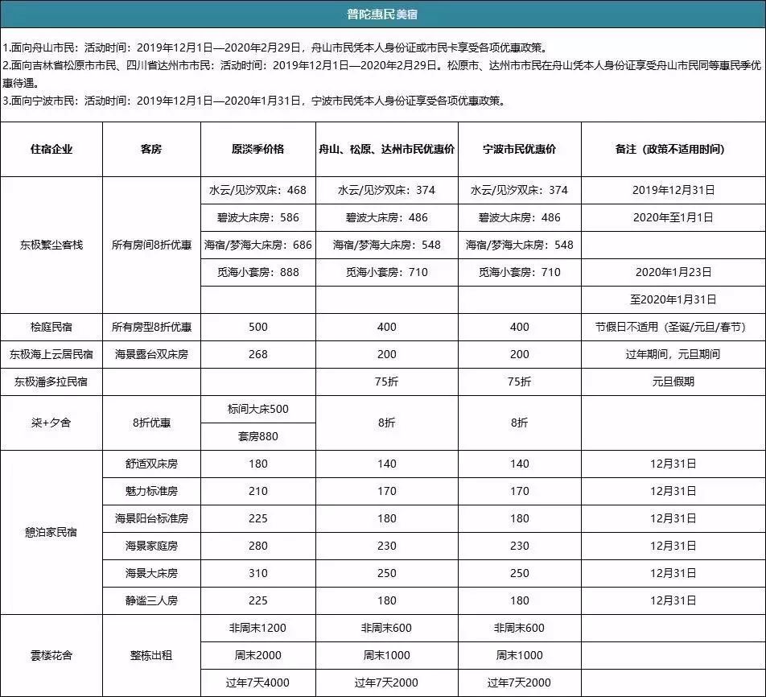
Task: Click the 东极潘多拉民宿 row label
Action: (x=52, y=381)
